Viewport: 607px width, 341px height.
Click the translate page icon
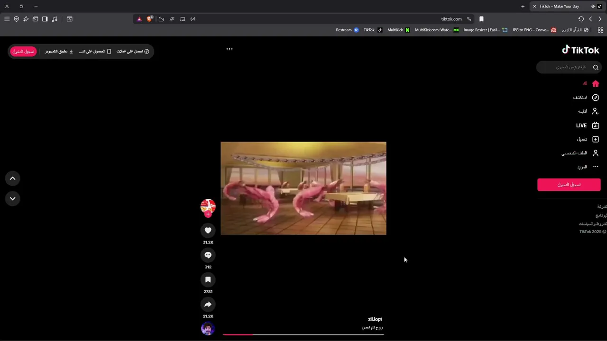pyautogui.click(x=172, y=19)
